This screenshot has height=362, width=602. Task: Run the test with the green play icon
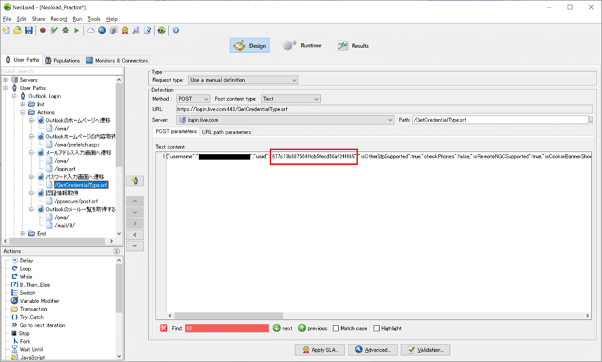pyautogui.click(x=76, y=31)
